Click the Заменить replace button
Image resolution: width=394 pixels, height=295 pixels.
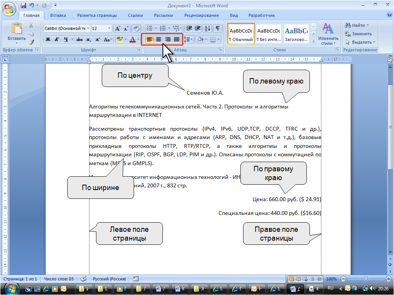click(x=358, y=34)
